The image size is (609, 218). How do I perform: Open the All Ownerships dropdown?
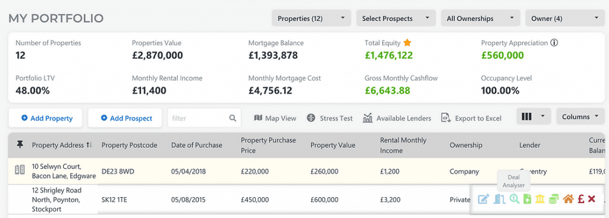pos(481,18)
